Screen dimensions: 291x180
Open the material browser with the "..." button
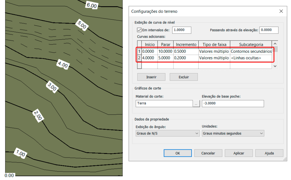tap(196, 103)
